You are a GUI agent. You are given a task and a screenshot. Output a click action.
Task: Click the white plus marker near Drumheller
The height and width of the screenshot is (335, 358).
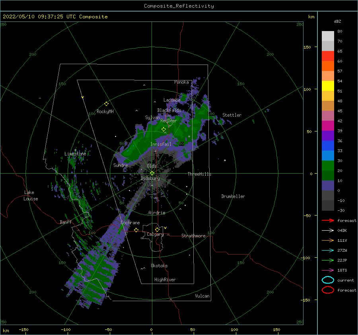click(225, 160)
